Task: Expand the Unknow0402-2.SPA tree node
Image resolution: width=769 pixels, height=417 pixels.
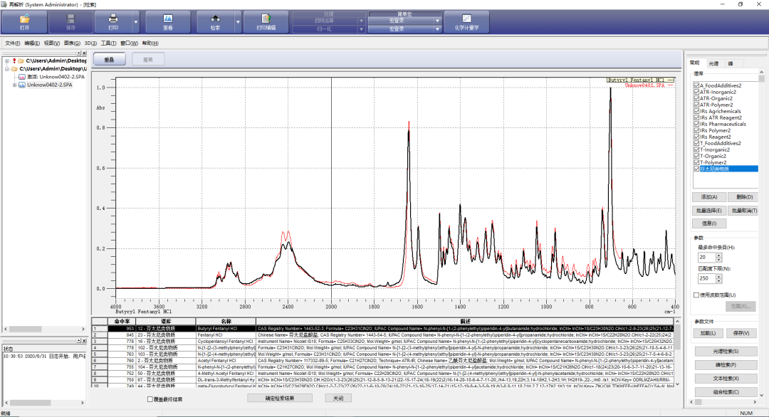Action: coord(14,85)
